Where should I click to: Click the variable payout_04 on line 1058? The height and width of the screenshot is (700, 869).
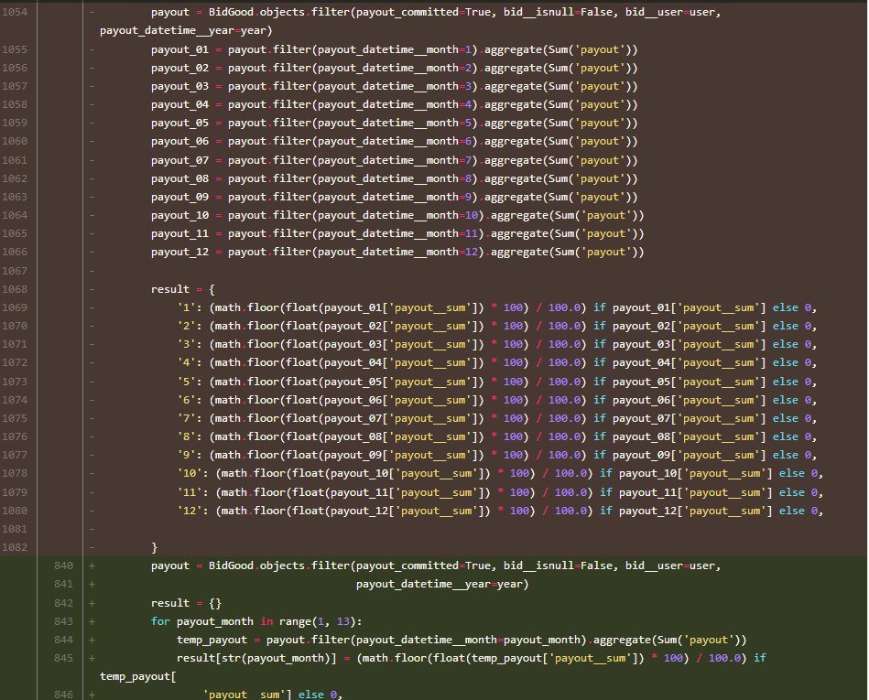click(180, 104)
